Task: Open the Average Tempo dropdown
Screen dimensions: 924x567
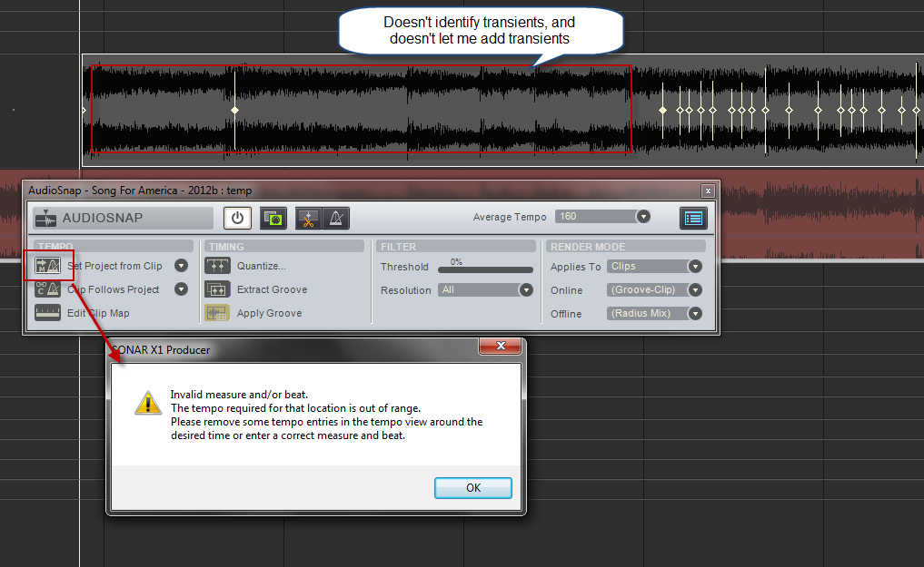Action: pyautogui.click(x=643, y=217)
